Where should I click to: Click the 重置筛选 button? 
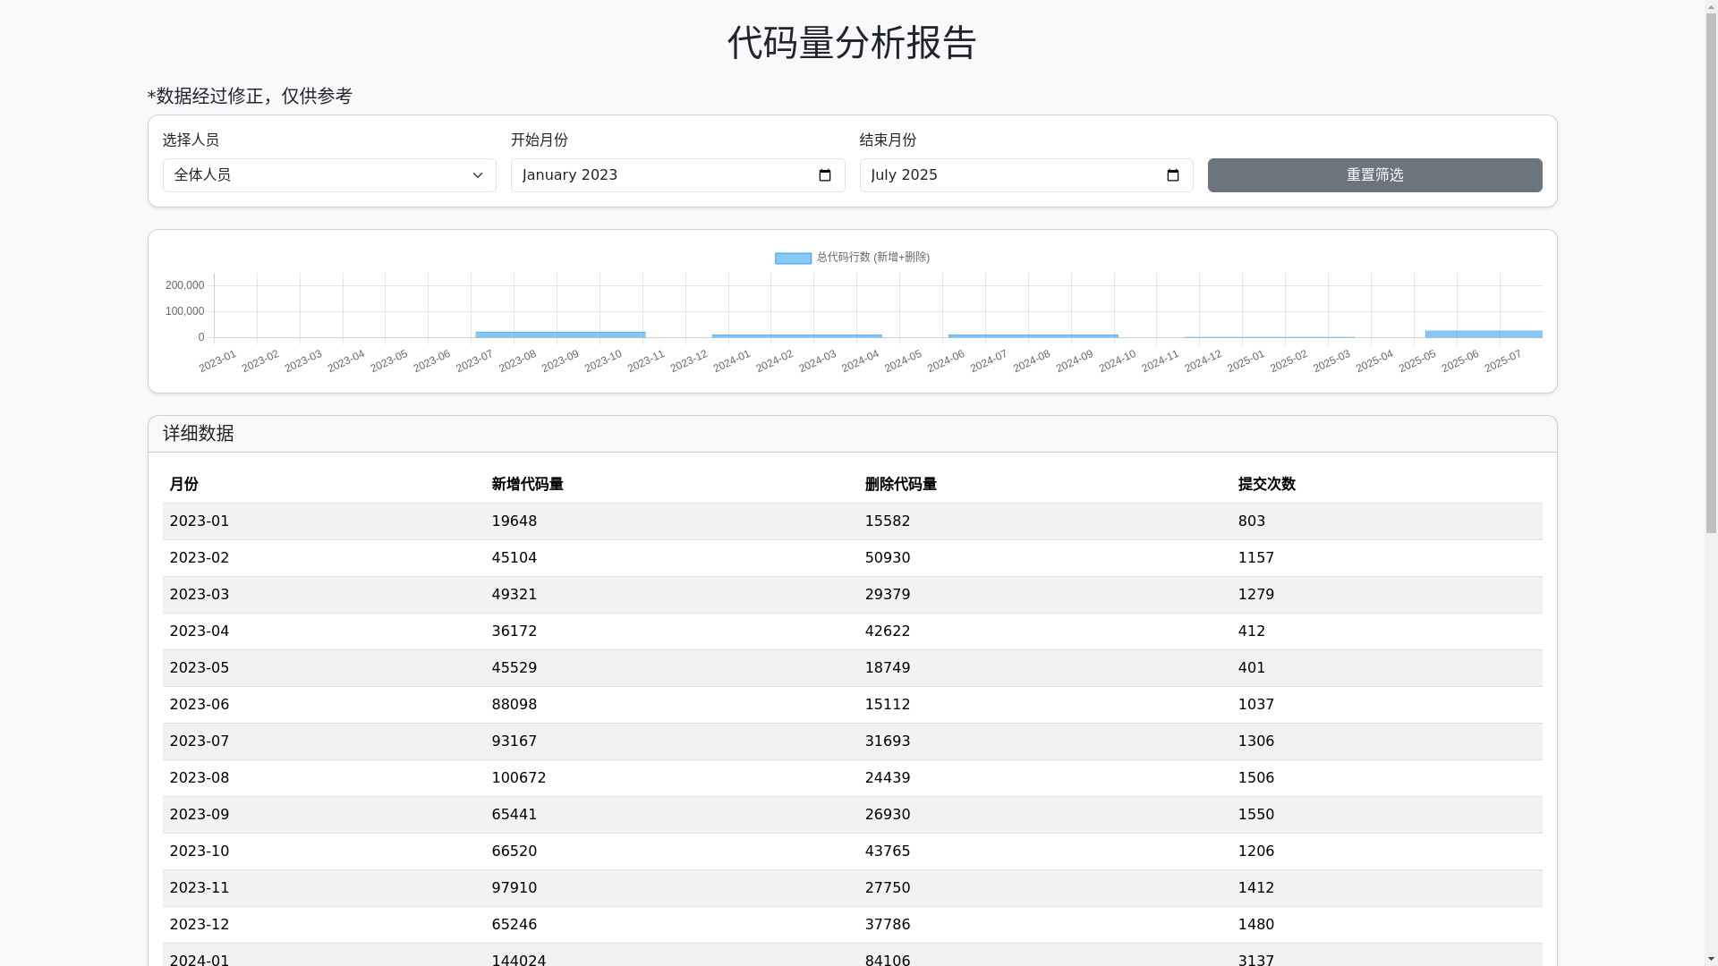1374,175
